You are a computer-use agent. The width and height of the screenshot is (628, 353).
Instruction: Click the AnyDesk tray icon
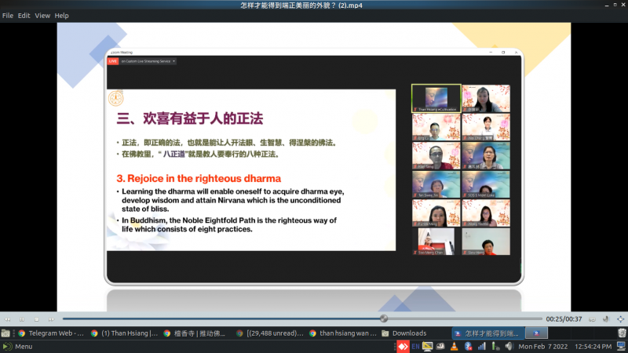tap(401, 346)
